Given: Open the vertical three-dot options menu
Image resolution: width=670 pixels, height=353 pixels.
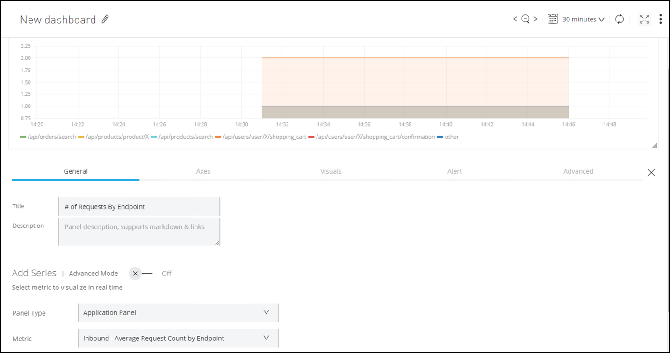Looking at the screenshot, I should click(x=660, y=19).
